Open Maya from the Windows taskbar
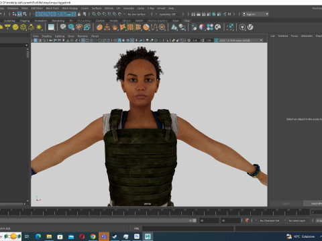Image resolution: width=322 pixels, height=241 pixels. coord(148,236)
